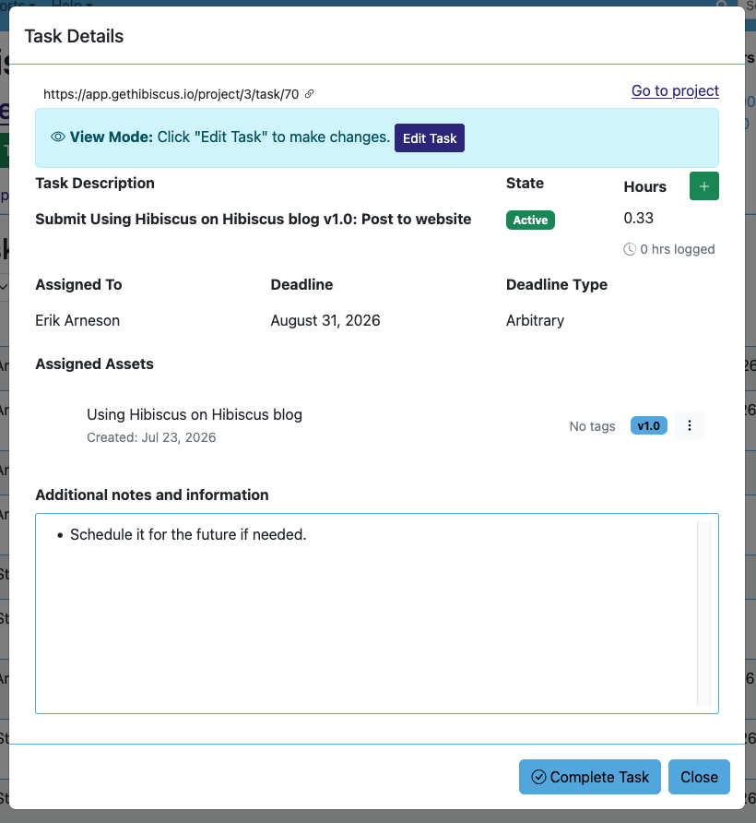Click the task description title text
The height and width of the screenshot is (823, 756).
[254, 219]
